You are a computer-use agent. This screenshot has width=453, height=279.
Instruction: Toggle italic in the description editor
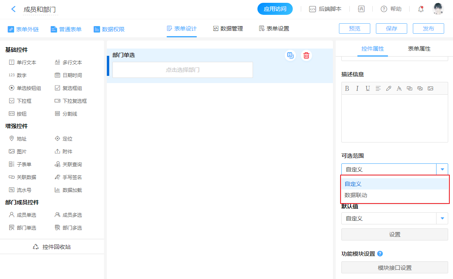click(x=357, y=88)
